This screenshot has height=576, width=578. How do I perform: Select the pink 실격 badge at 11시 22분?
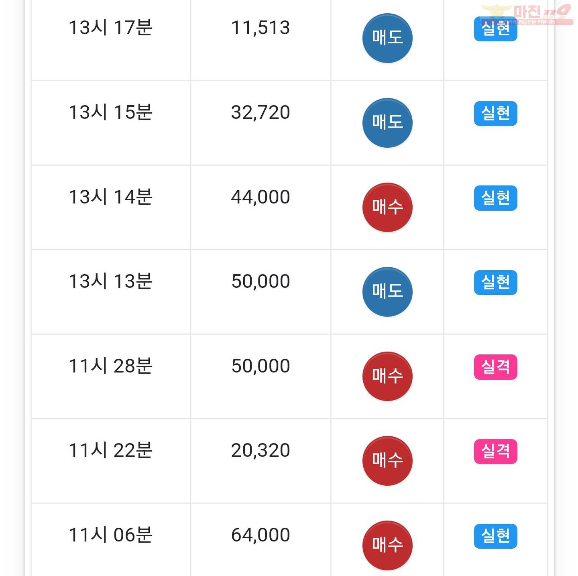(x=496, y=452)
